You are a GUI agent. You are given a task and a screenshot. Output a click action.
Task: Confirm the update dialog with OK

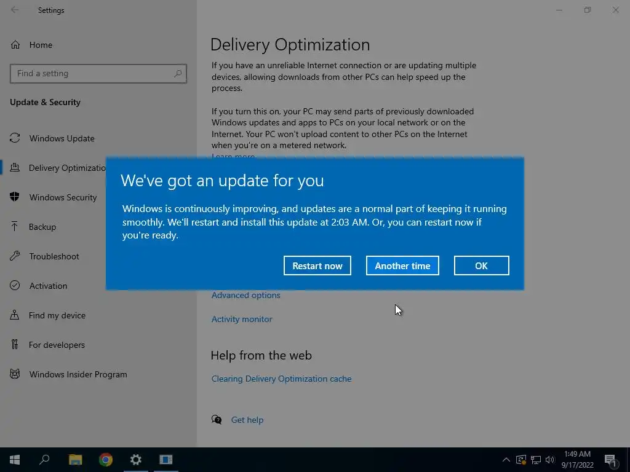tap(481, 265)
